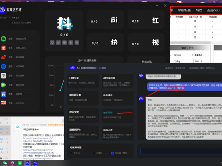Switch to the 配音/SEO tab
Viewport: 222px width, 166px height.
(x=213, y=10)
